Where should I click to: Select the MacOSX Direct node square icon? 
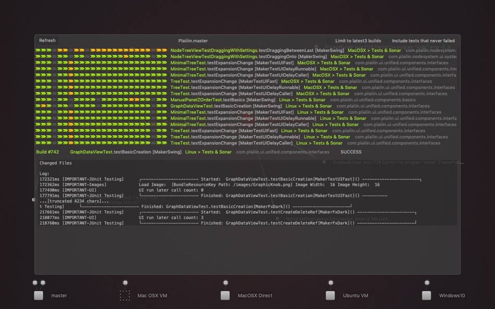[x=225, y=295]
